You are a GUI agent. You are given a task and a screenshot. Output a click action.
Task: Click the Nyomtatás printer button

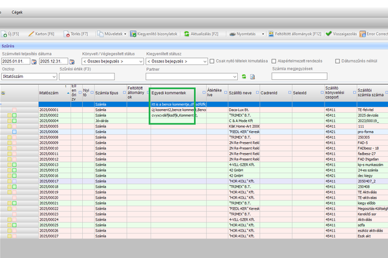pyautogui.click(x=242, y=34)
